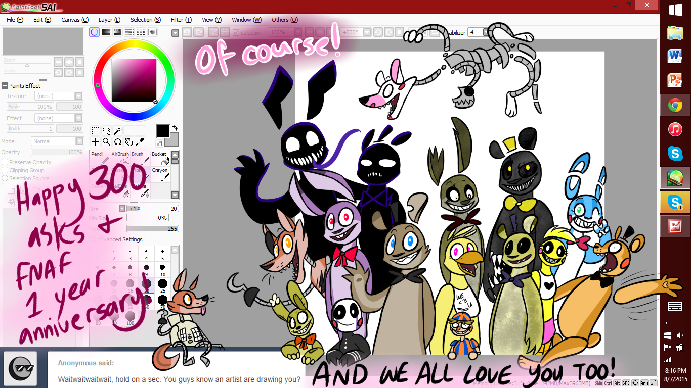Click the black foreground color swatch
Screen dimensions: 691x388
click(162, 131)
